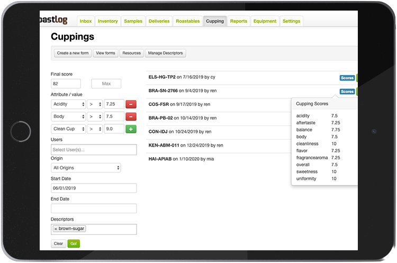397x263 pixels.
Task: Click the Select User(s) field
Action: 94,150
